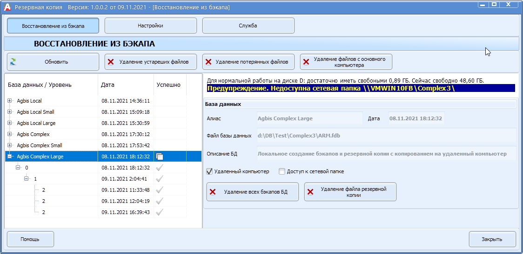Open Помощь at the bottom
This screenshot has height=254, width=523.
tap(30, 239)
